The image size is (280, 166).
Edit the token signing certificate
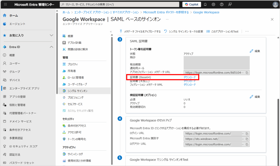(255, 51)
